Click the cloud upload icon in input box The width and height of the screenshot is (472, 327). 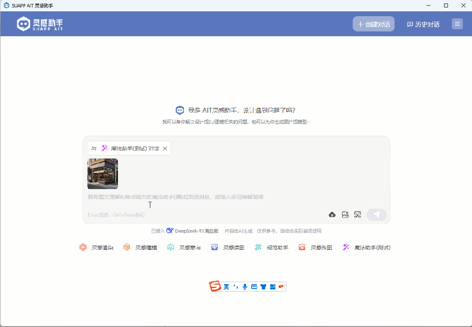[332, 214]
